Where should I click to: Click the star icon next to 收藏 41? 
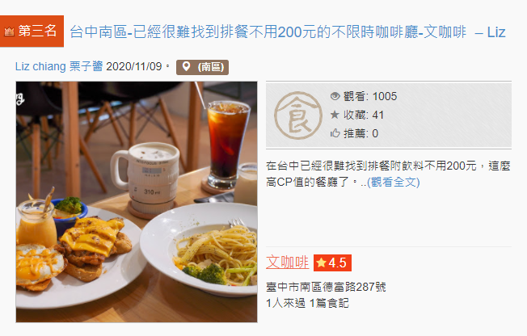tap(335, 115)
